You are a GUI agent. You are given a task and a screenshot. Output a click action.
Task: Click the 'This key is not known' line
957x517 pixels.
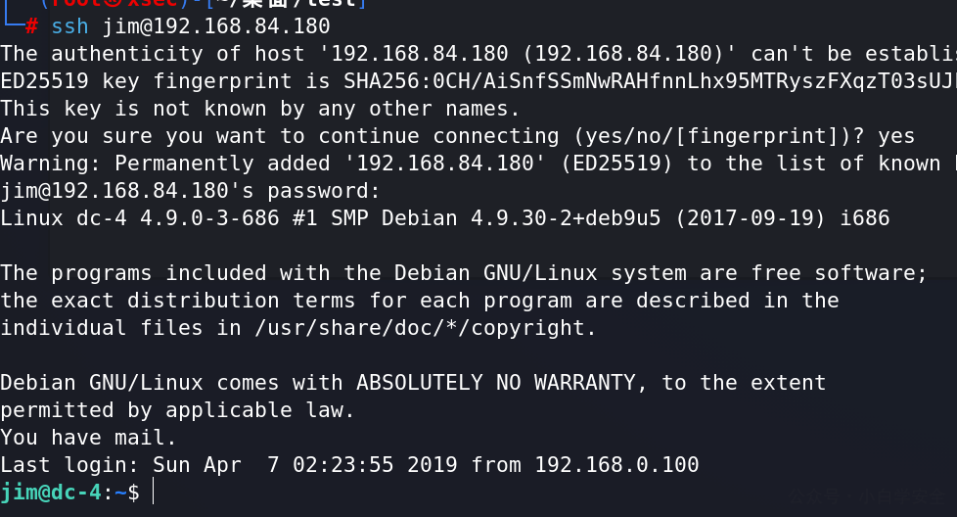click(260, 109)
